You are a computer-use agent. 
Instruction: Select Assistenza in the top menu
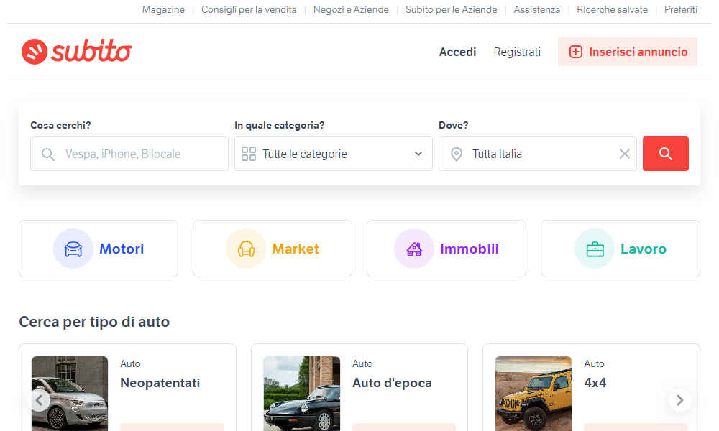point(536,9)
